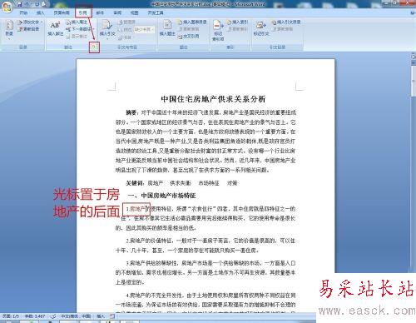Viewport: 416px width, 323px height.
Task: Click the page count 页面: 1/5 indicator
Action: coord(12,316)
